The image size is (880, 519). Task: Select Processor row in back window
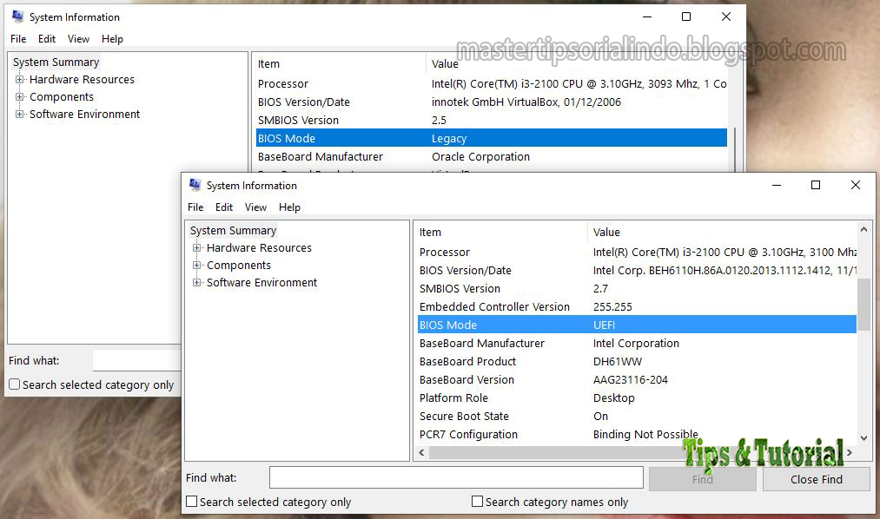click(491, 83)
